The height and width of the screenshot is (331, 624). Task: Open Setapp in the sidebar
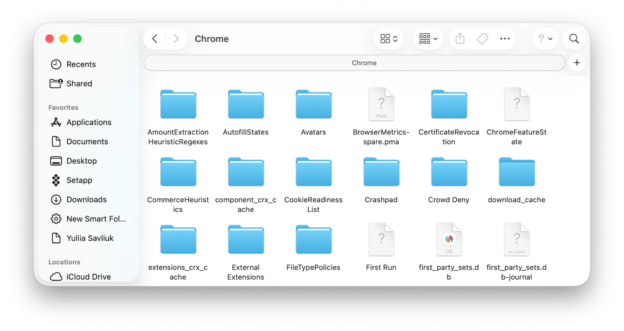(79, 180)
